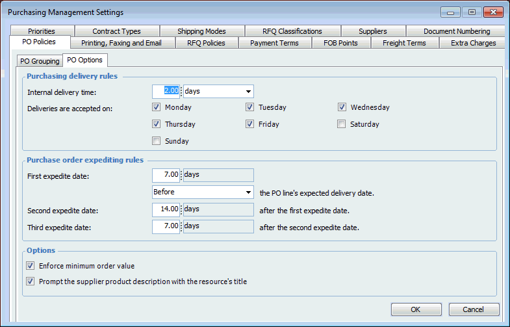The height and width of the screenshot is (327, 510).
Task: Expand the Before expedite timing dropdown
Action: point(249,192)
